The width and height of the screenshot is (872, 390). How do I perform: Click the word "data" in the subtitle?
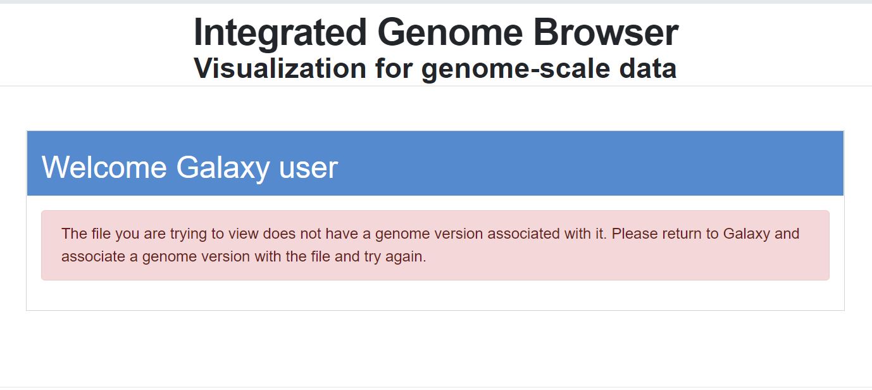click(649, 68)
